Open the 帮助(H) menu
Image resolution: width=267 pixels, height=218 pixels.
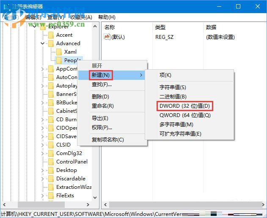click(x=107, y=17)
